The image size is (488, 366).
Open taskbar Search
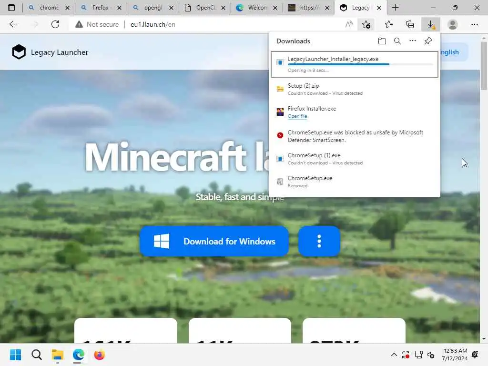point(36,355)
